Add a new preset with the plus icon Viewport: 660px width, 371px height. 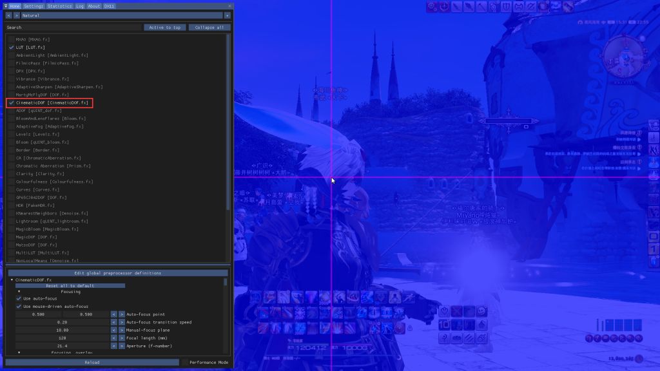228,15
